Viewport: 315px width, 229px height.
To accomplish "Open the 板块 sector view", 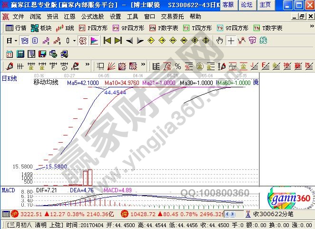I will [42, 28].
